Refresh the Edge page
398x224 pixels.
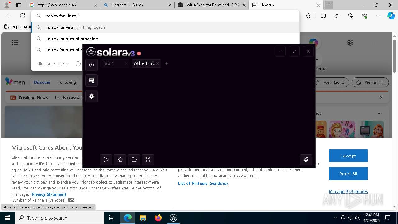[x=22, y=16]
